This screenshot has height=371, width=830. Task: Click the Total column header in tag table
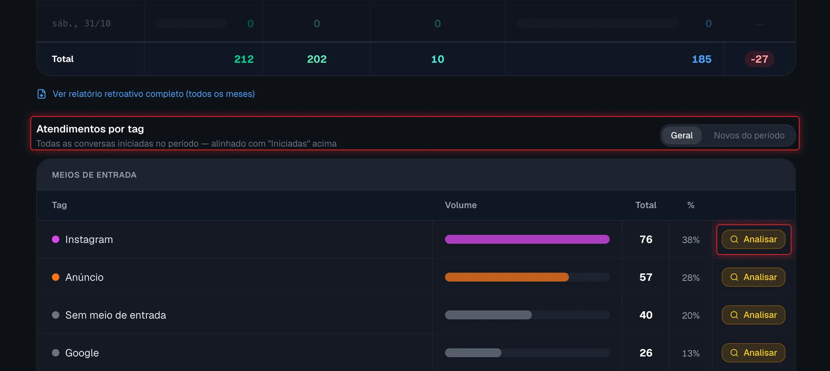coord(646,205)
